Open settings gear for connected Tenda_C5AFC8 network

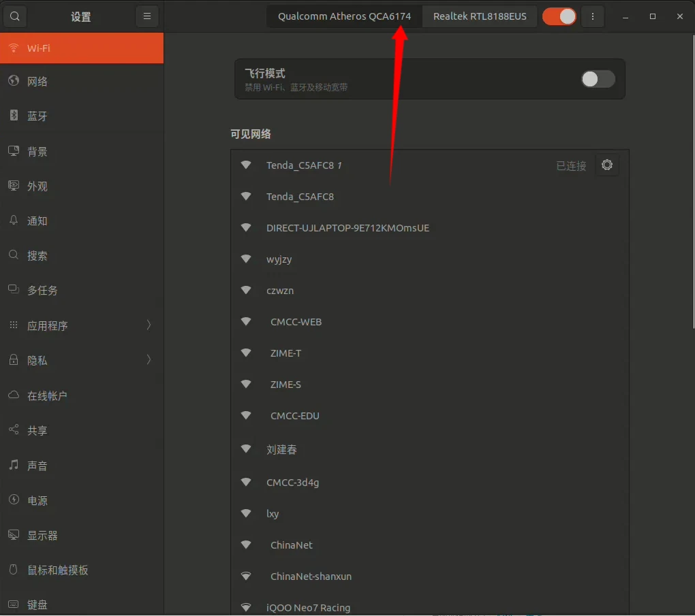click(606, 165)
